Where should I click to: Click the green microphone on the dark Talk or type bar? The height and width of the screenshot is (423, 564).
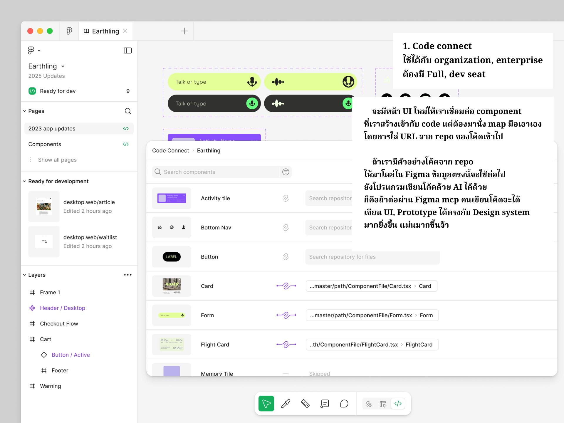tap(252, 103)
